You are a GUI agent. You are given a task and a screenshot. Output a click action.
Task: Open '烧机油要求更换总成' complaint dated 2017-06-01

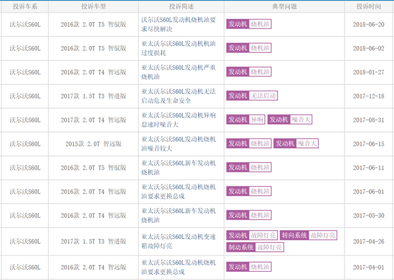[x=178, y=192]
